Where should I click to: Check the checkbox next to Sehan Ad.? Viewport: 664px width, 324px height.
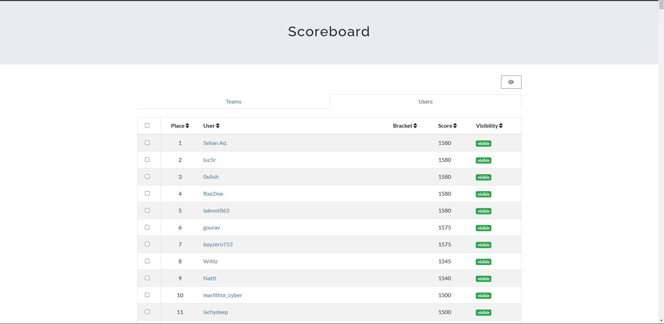coord(147,143)
